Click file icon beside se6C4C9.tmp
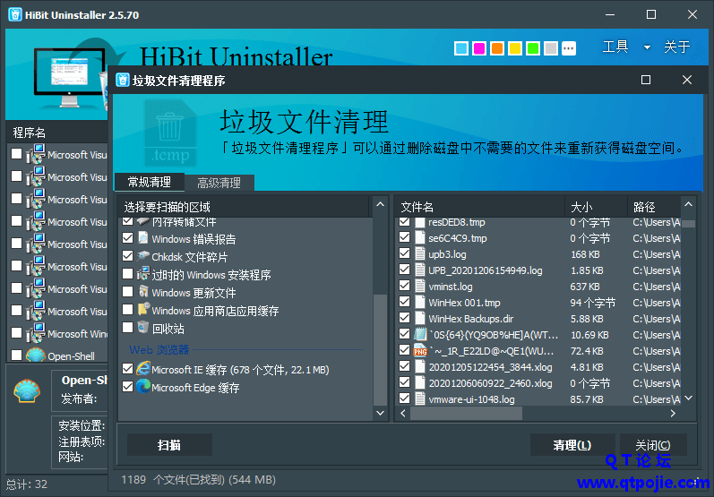The image size is (714, 497). tap(420, 237)
